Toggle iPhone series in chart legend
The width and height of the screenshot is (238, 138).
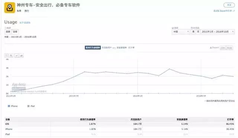13,106
